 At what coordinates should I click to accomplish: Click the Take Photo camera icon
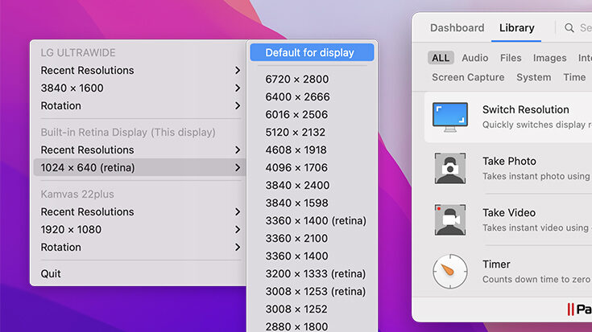(x=450, y=169)
